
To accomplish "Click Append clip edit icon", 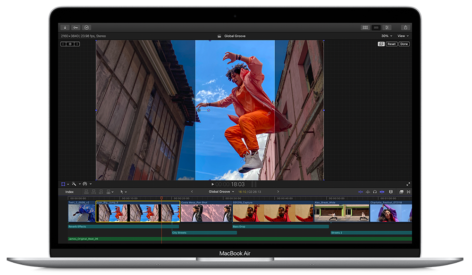I will [x=101, y=192].
